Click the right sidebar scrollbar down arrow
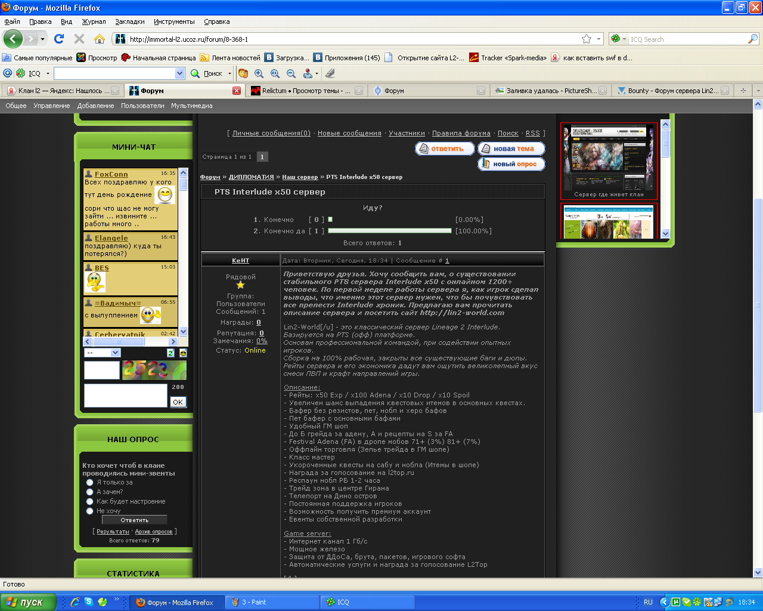 666,233
